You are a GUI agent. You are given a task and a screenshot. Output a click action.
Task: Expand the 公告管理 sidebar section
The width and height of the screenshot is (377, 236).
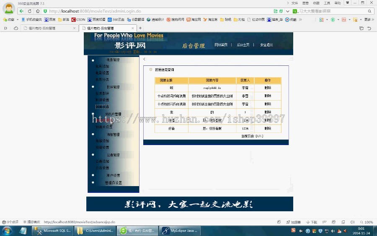point(113,155)
